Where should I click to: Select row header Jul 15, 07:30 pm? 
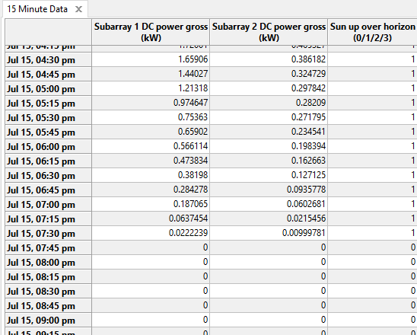[49, 233]
